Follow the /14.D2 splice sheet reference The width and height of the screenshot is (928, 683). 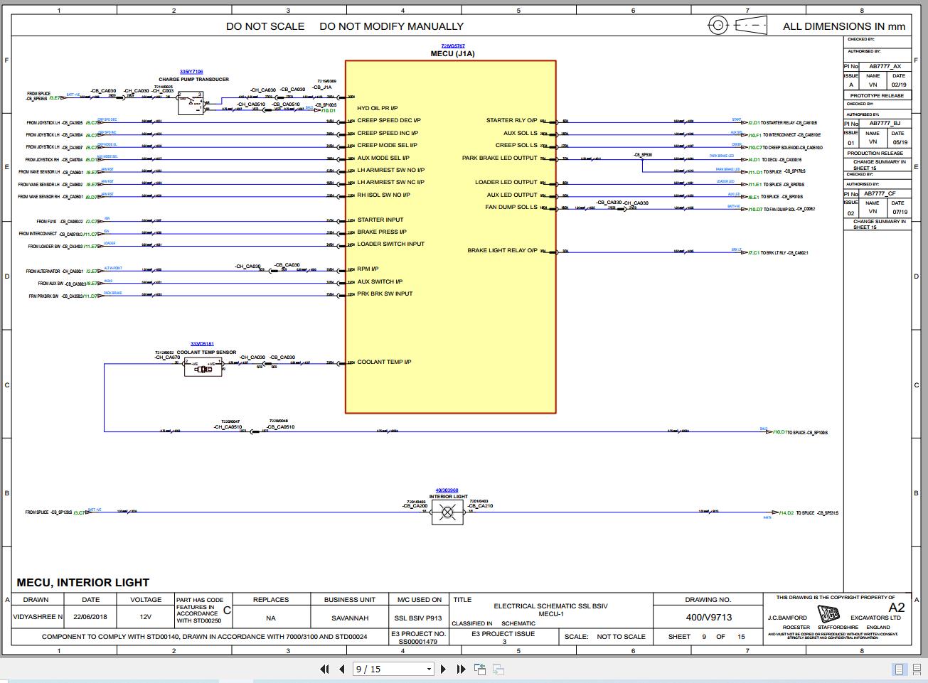[786, 512]
